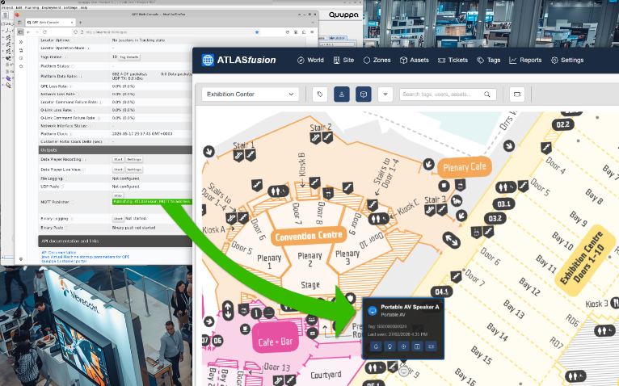
Task: Click Stop for MQTT Publisher
Action: point(118,195)
